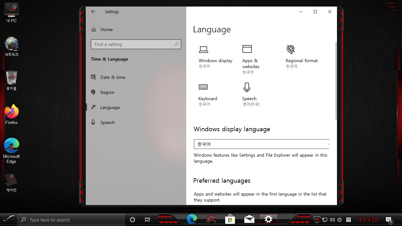
Task: Open Region settings page
Action: [136, 92]
